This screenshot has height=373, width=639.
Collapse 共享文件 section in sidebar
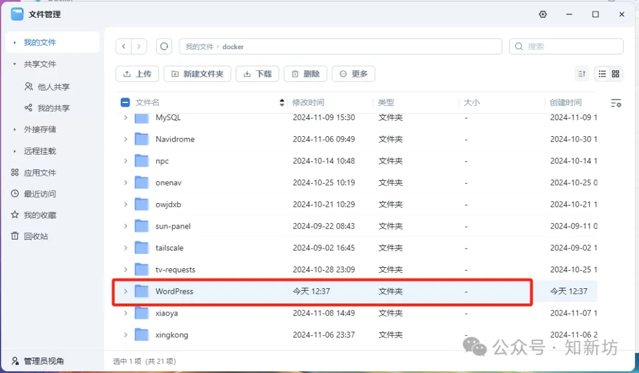tap(15, 64)
